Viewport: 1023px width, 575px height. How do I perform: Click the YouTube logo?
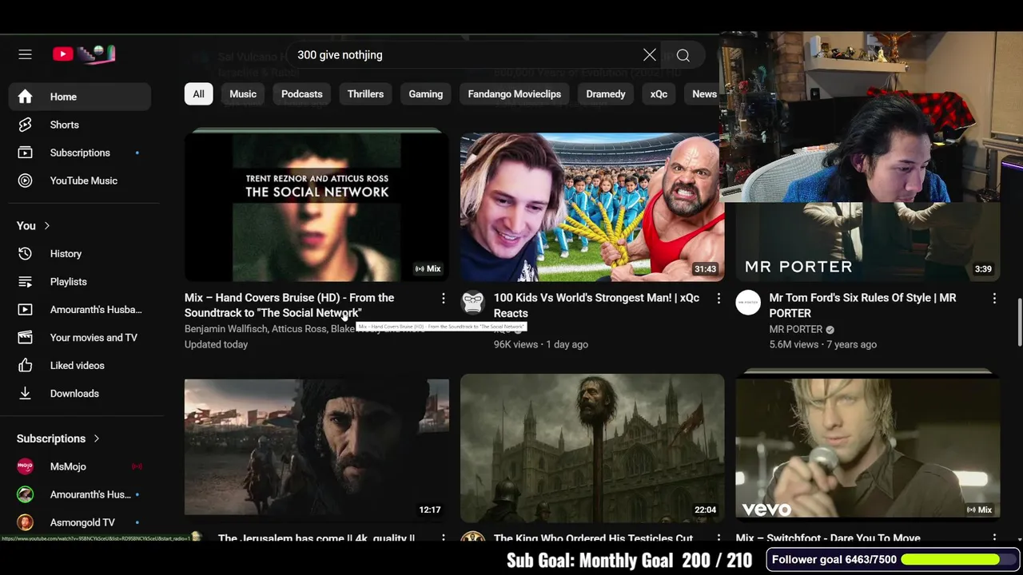coord(85,54)
